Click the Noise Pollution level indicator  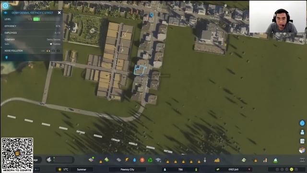point(51,51)
